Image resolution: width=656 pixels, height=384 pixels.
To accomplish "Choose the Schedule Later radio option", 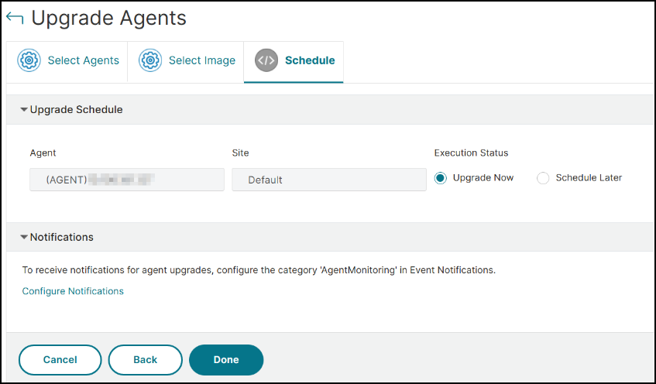I will 543,178.
